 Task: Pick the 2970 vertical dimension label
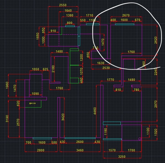click(155, 105)
